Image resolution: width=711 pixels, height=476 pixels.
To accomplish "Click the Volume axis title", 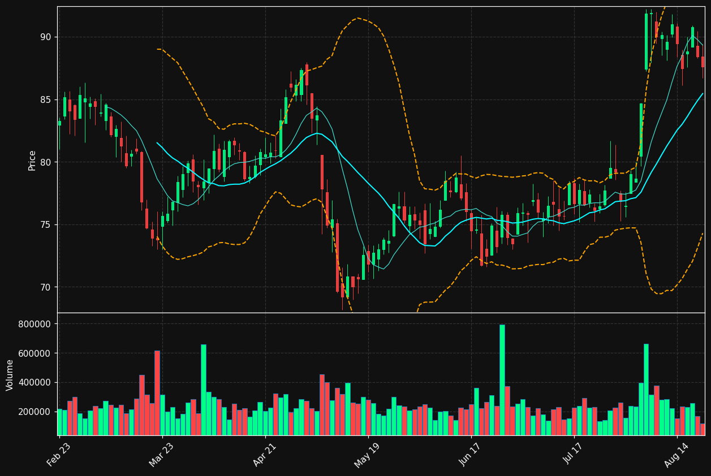I will click(10, 375).
